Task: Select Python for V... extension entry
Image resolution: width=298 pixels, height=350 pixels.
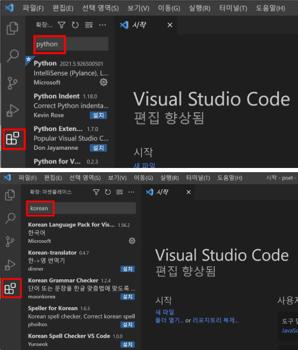Action: point(70,162)
